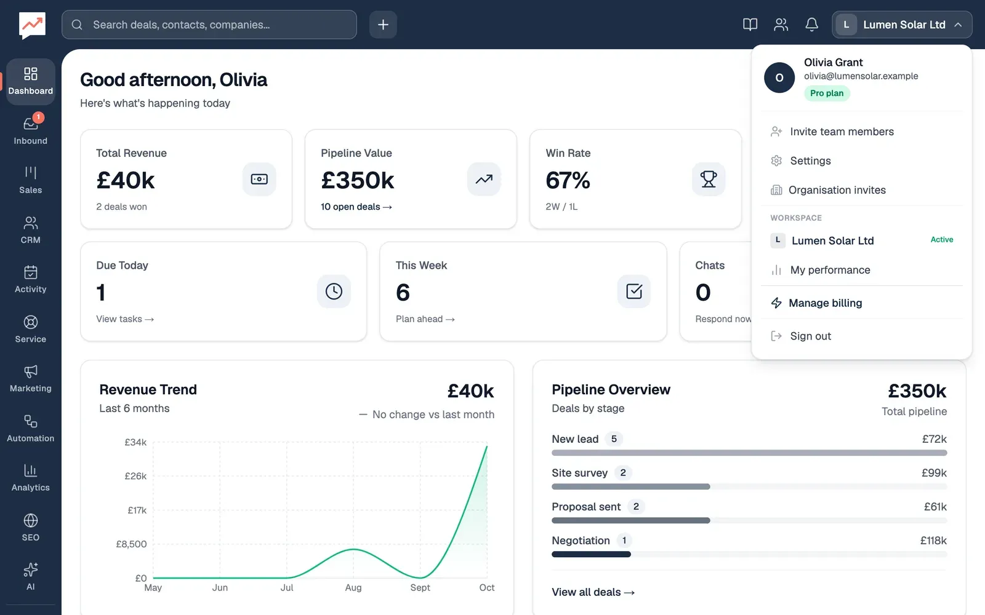Click the Total Revenue banknote icon
The height and width of the screenshot is (615, 985).
click(259, 179)
